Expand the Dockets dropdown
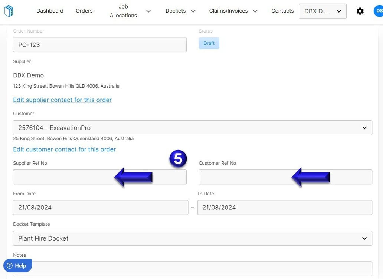Viewport: 383px width, 279px height. 180,11
